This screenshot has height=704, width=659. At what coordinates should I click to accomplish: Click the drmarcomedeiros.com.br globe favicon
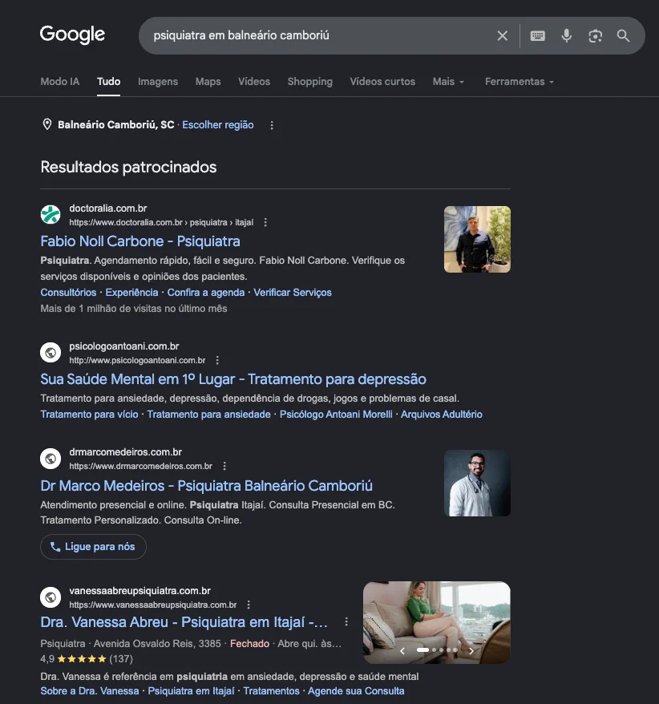(51, 459)
